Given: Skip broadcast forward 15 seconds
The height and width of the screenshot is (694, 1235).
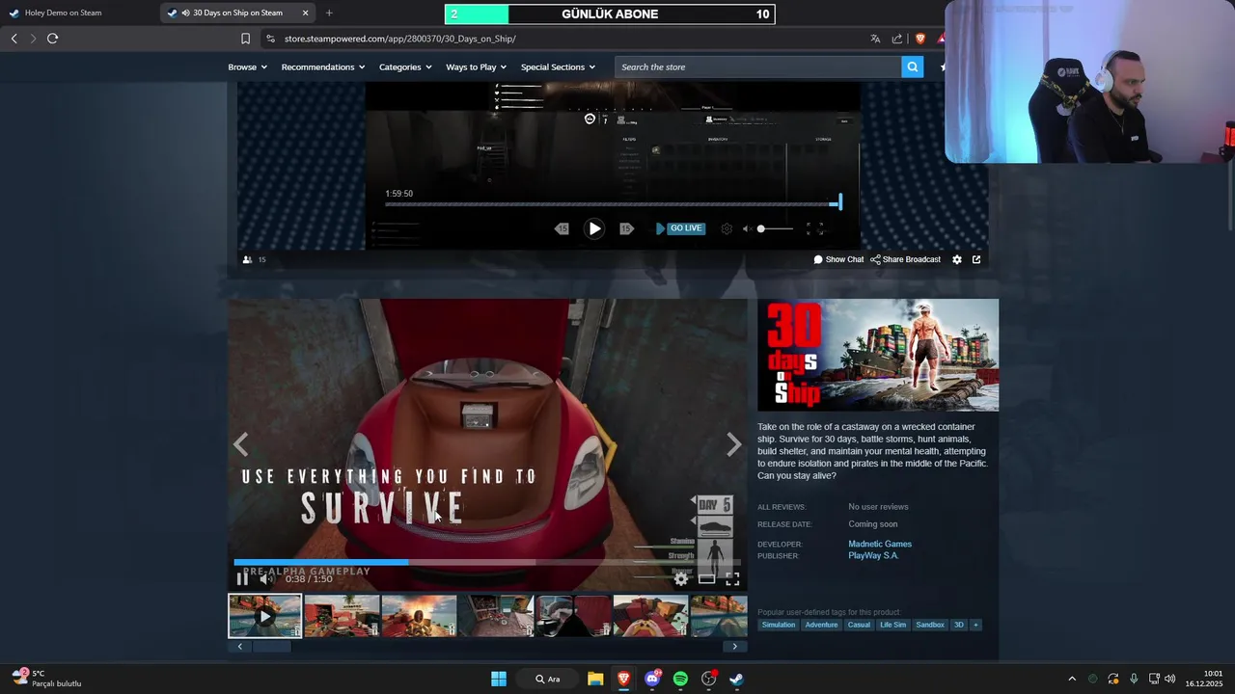Looking at the screenshot, I should click(626, 228).
